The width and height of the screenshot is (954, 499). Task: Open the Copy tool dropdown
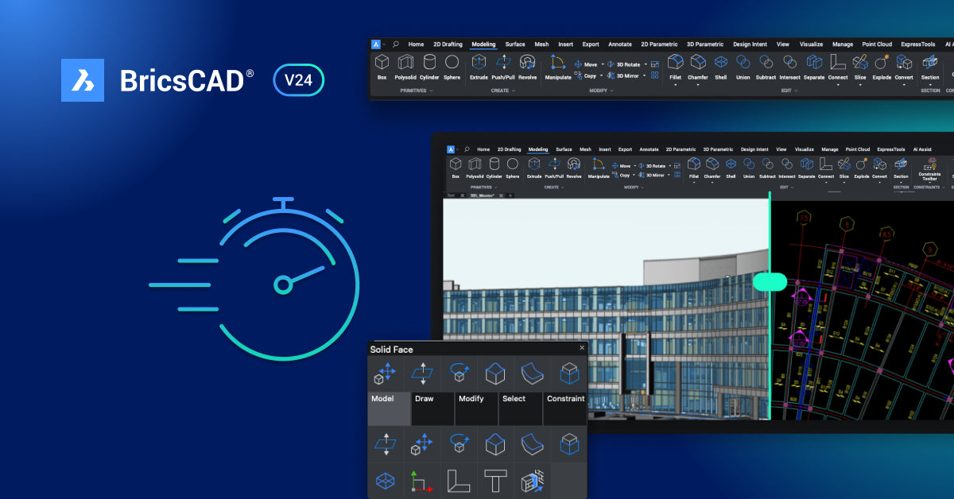click(x=602, y=75)
